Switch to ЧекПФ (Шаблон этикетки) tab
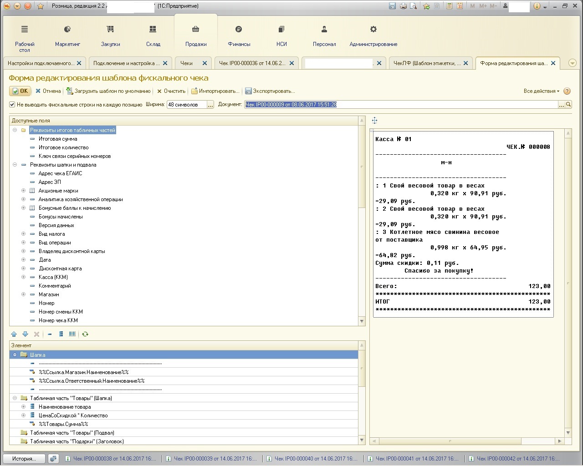This screenshot has width=583, height=466. click(427, 63)
